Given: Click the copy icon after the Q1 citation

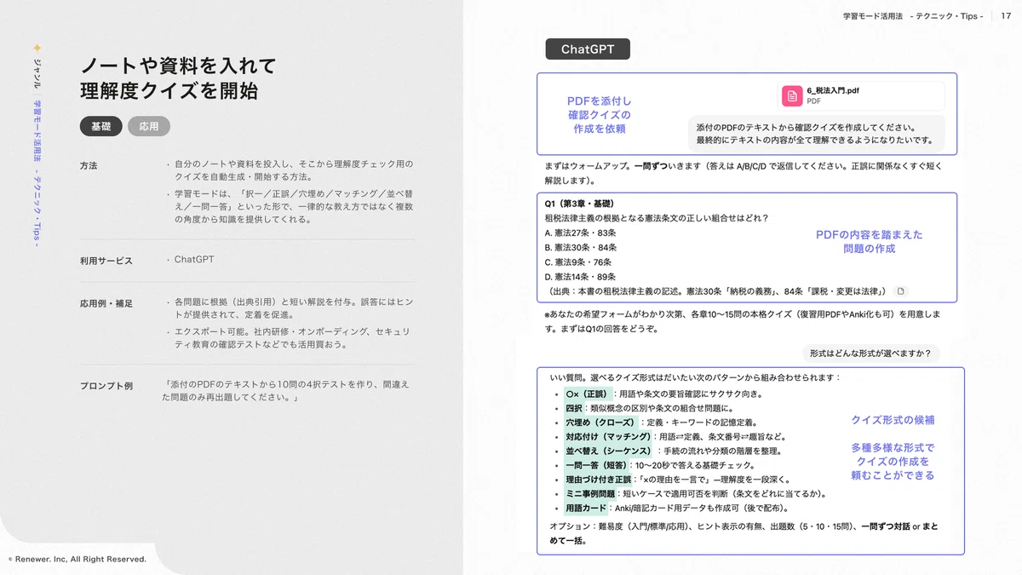Looking at the screenshot, I should [x=900, y=291].
